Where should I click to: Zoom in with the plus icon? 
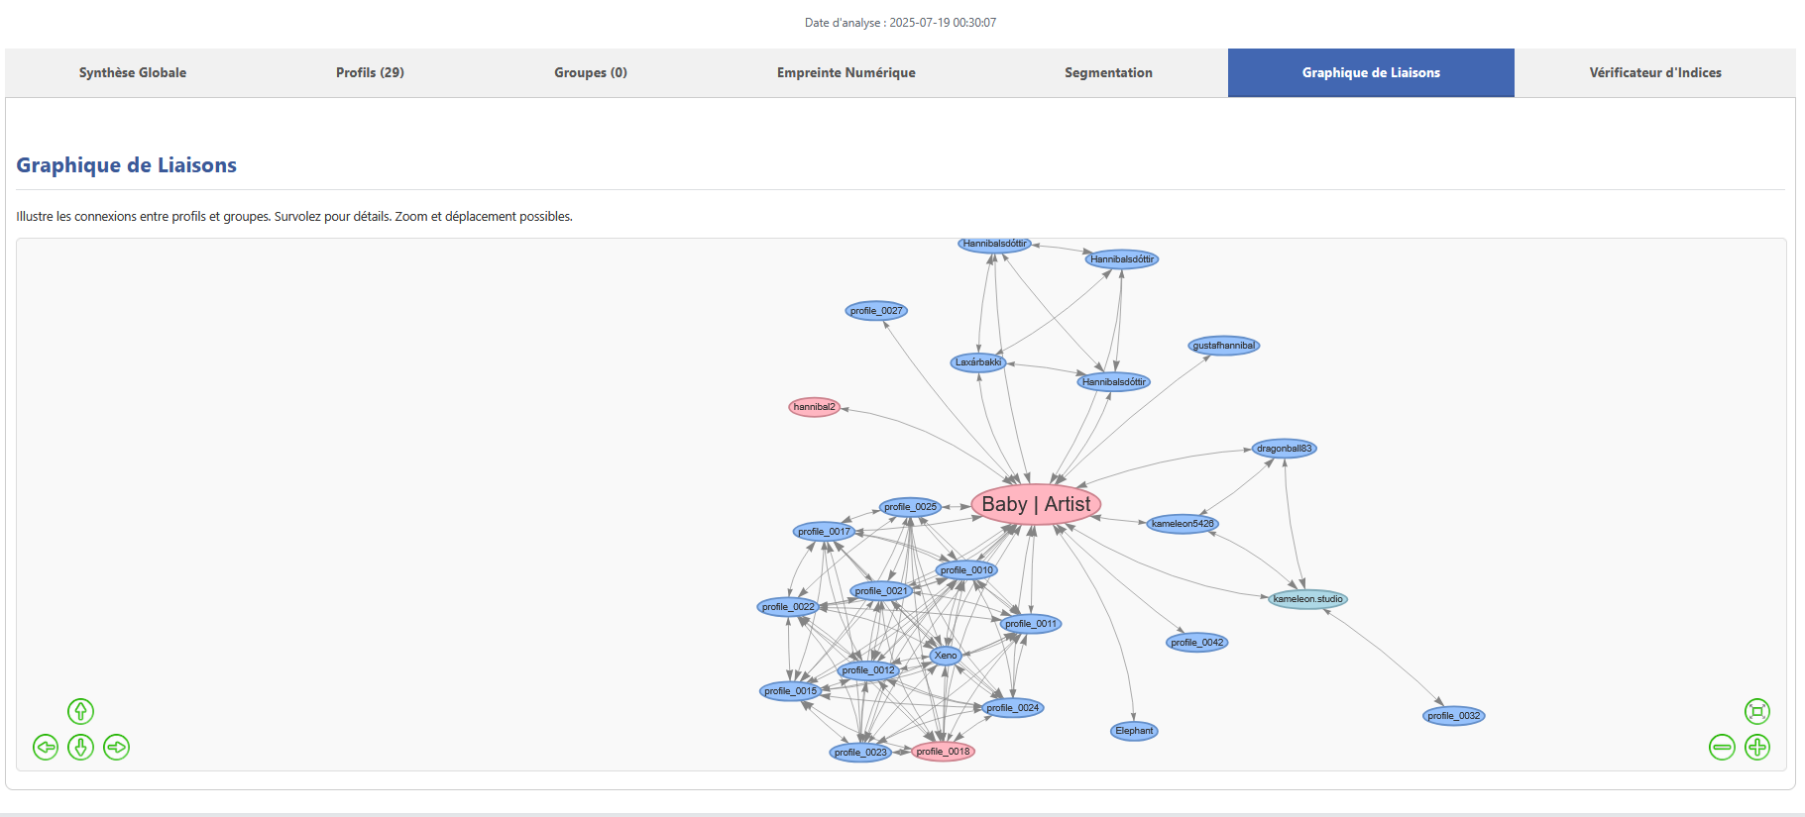click(1756, 747)
